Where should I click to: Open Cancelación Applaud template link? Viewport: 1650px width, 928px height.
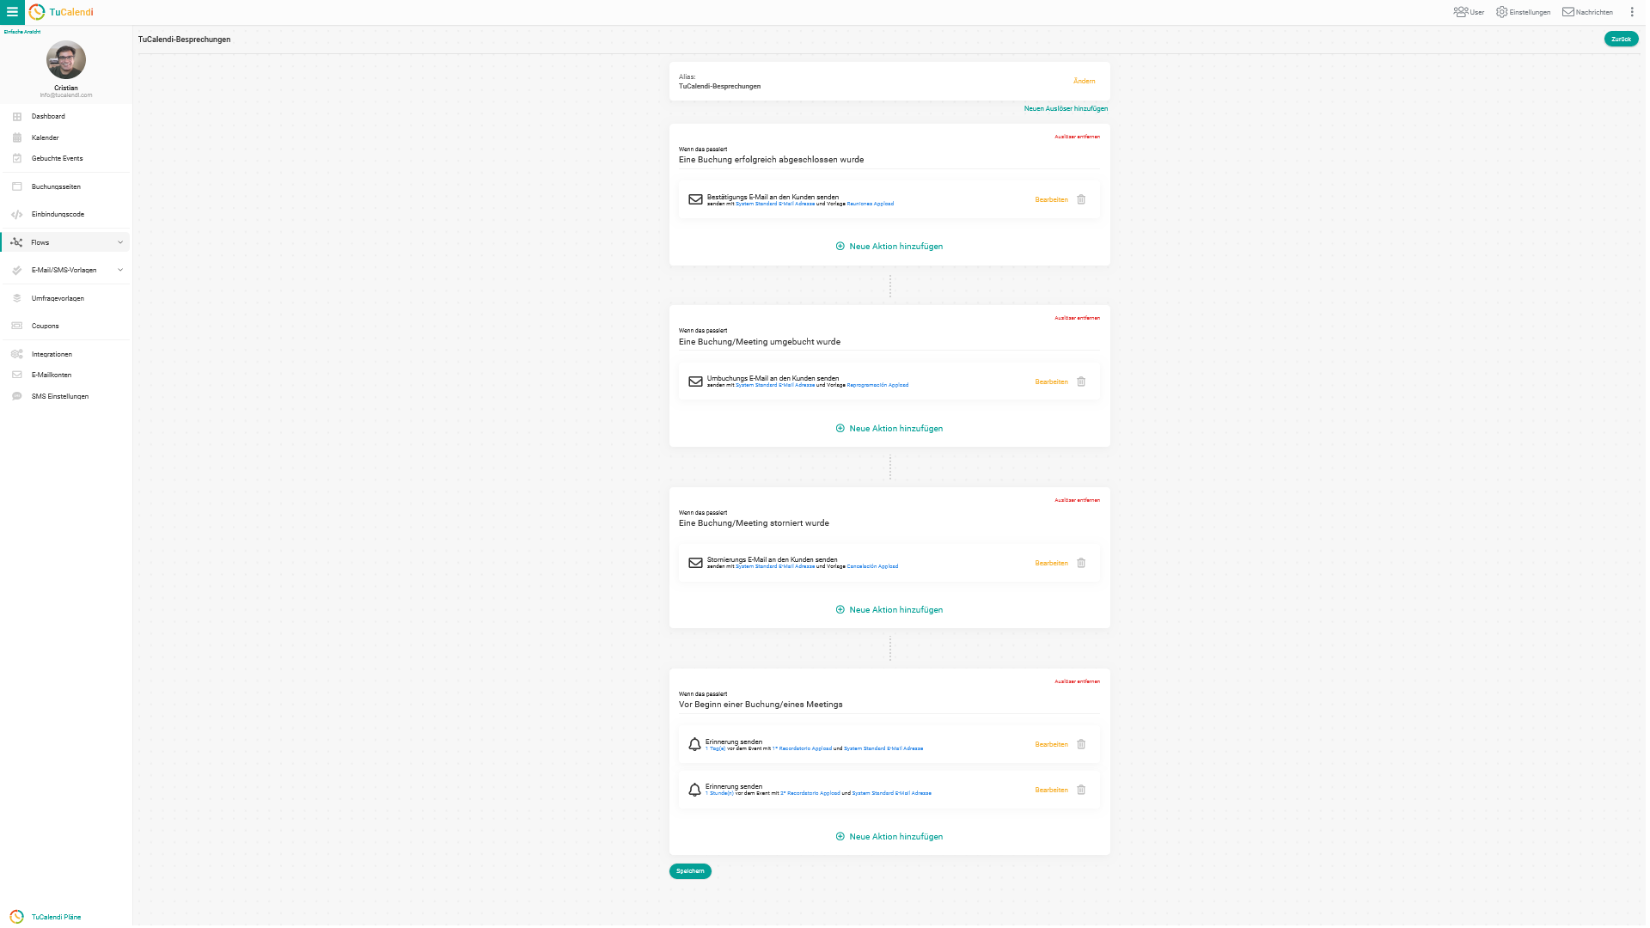click(x=872, y=567)
